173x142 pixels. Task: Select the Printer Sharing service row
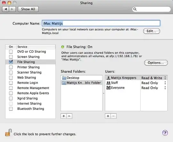click(30, 67)
